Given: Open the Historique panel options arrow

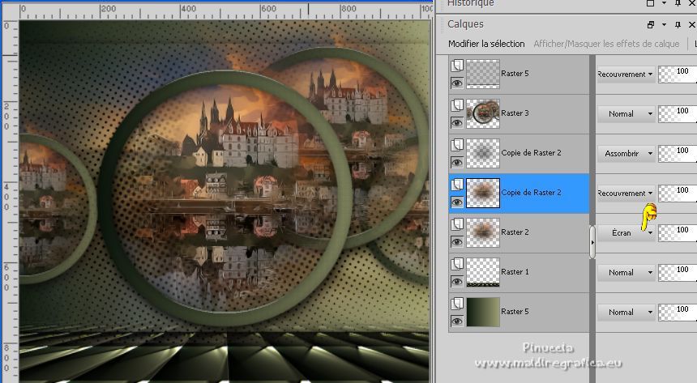Looking at the screenshot, I should coord(664,3).
